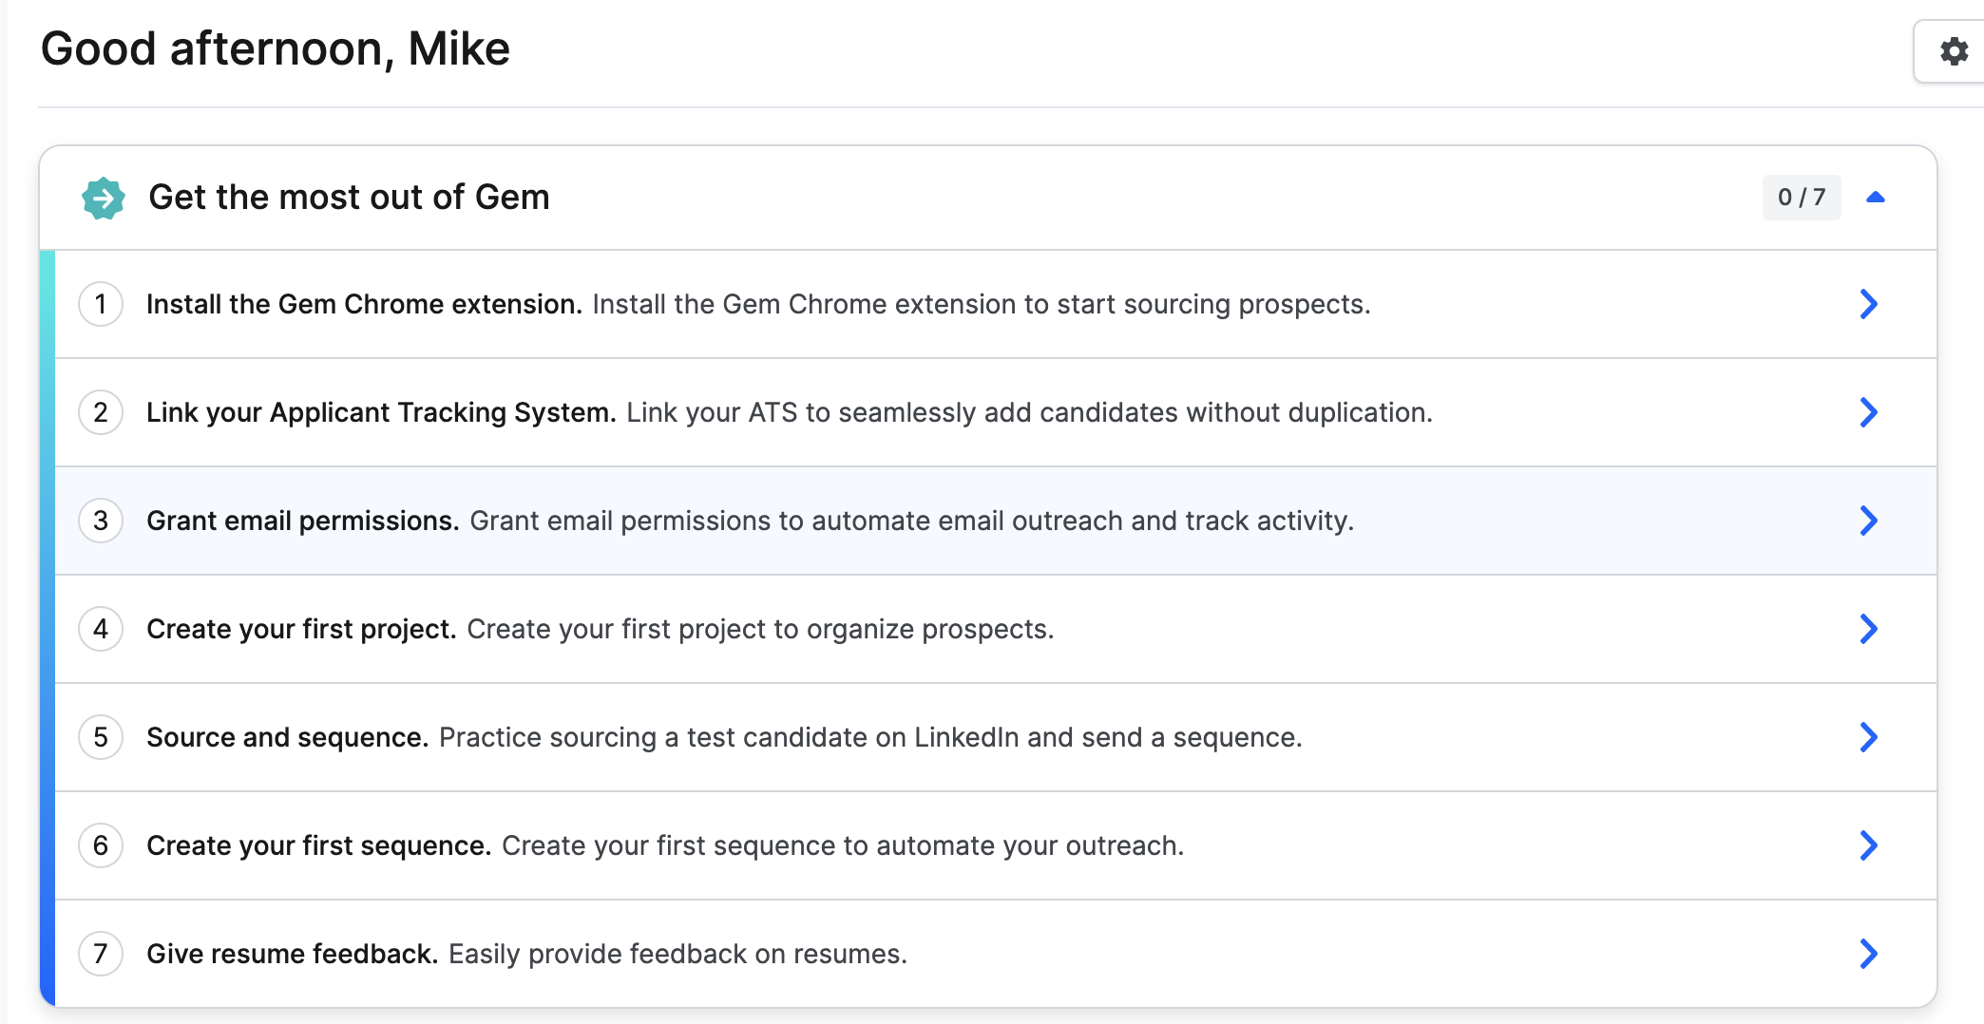This screenshot has width=1984, height=1024.
Task: Select Create your first project title
Action: coord(301,629)
